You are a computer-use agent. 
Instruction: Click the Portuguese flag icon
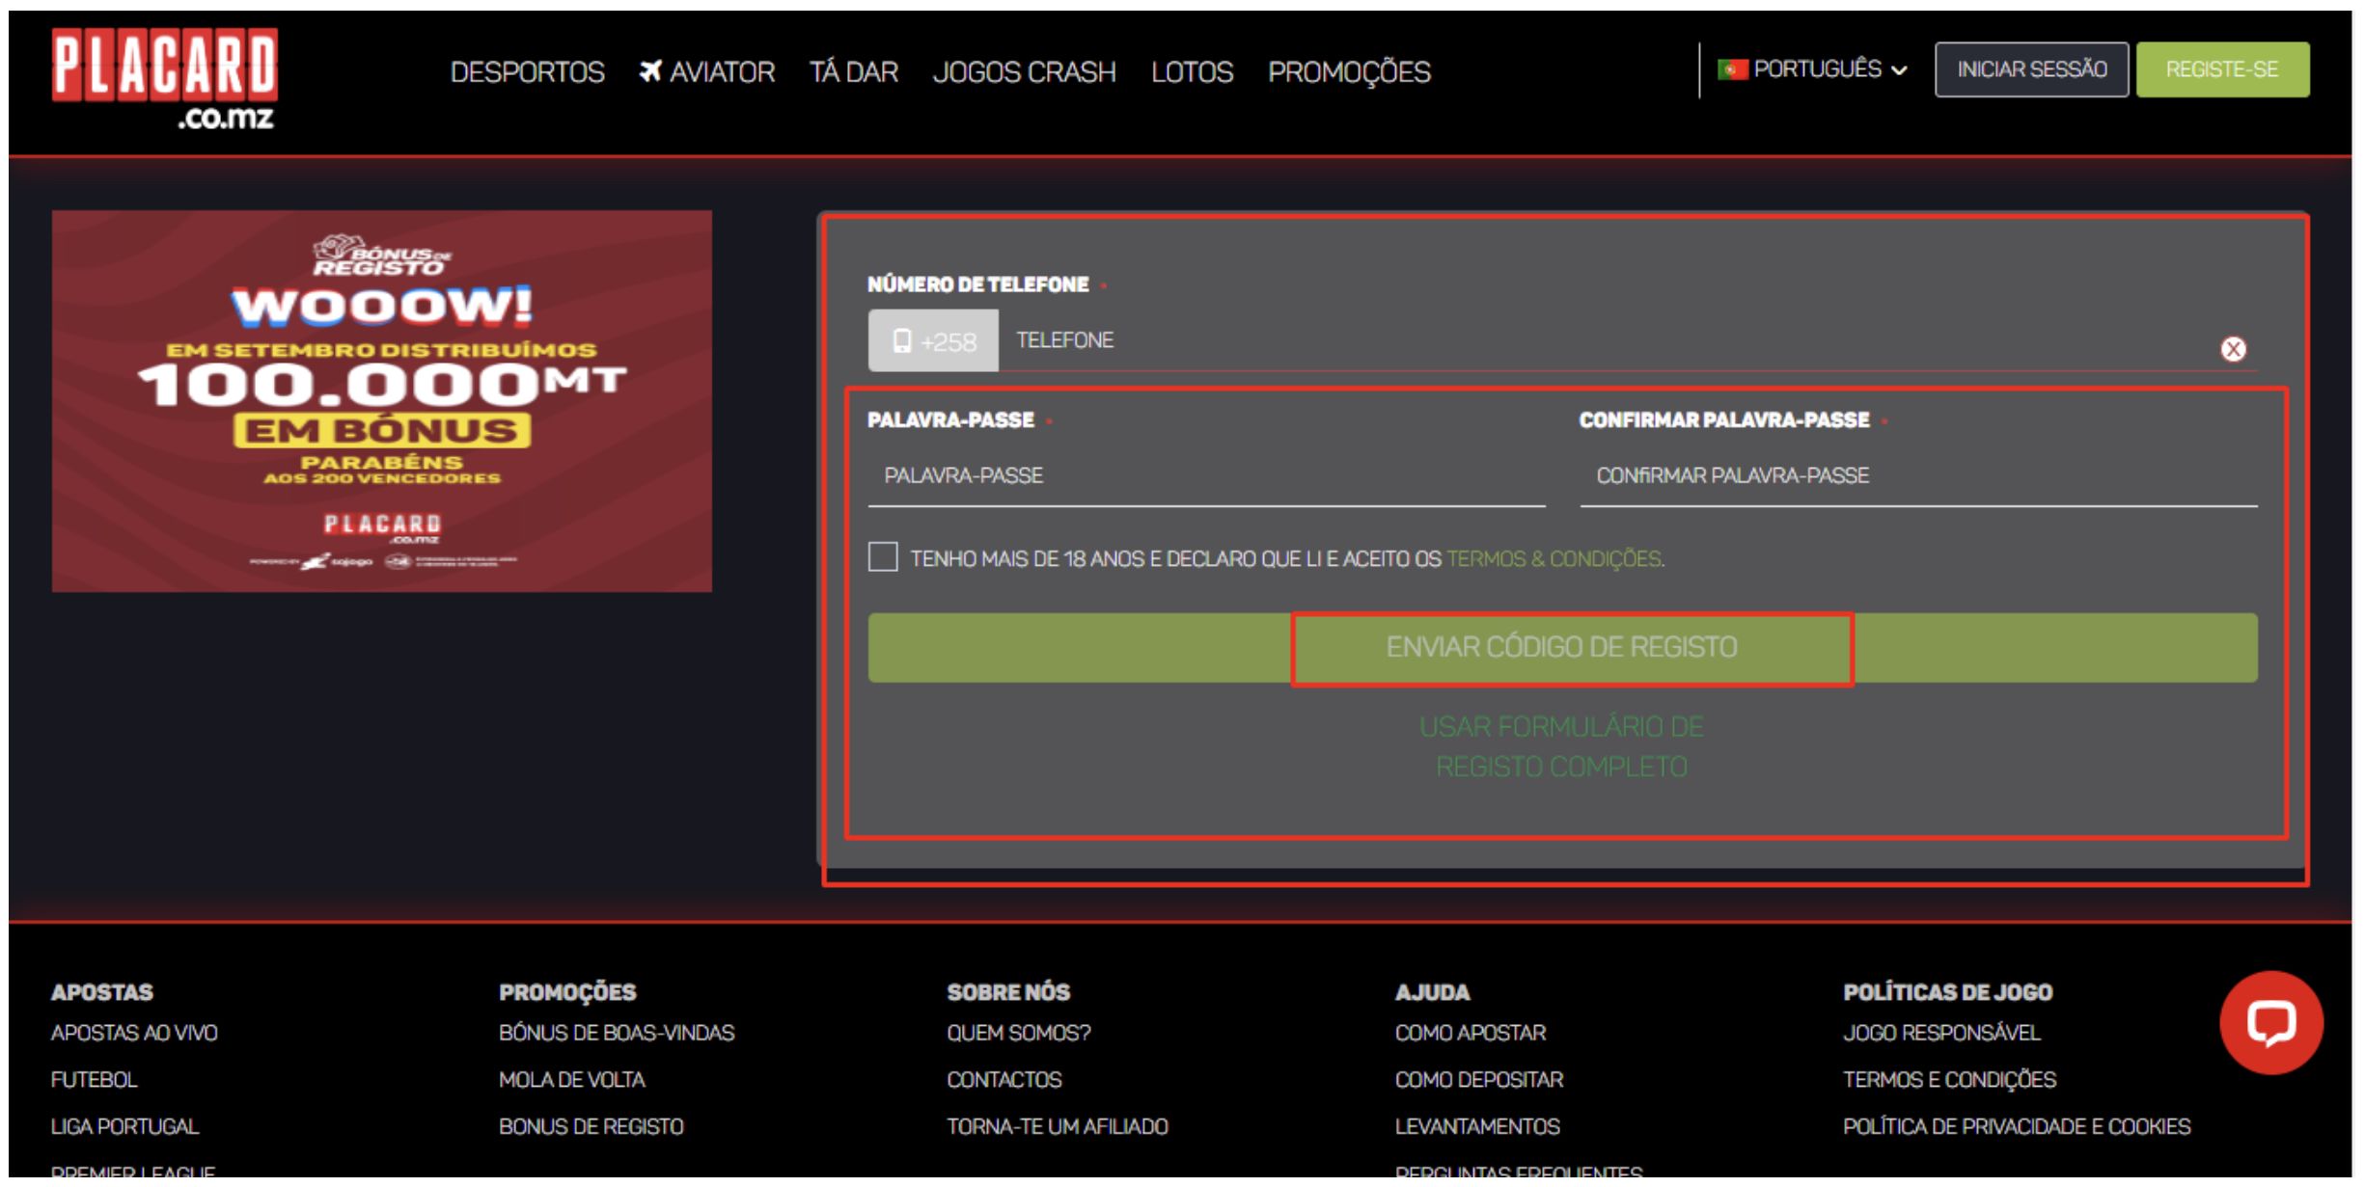pyautogui.click(x=1732, y=69)
